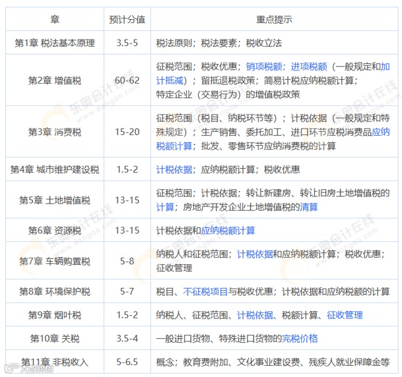The height and width of the screenshot is (377, 402).
Task: Click text 计税依据和应纳税额的计算 in 环境保护税 row
Action: point(336,291)
